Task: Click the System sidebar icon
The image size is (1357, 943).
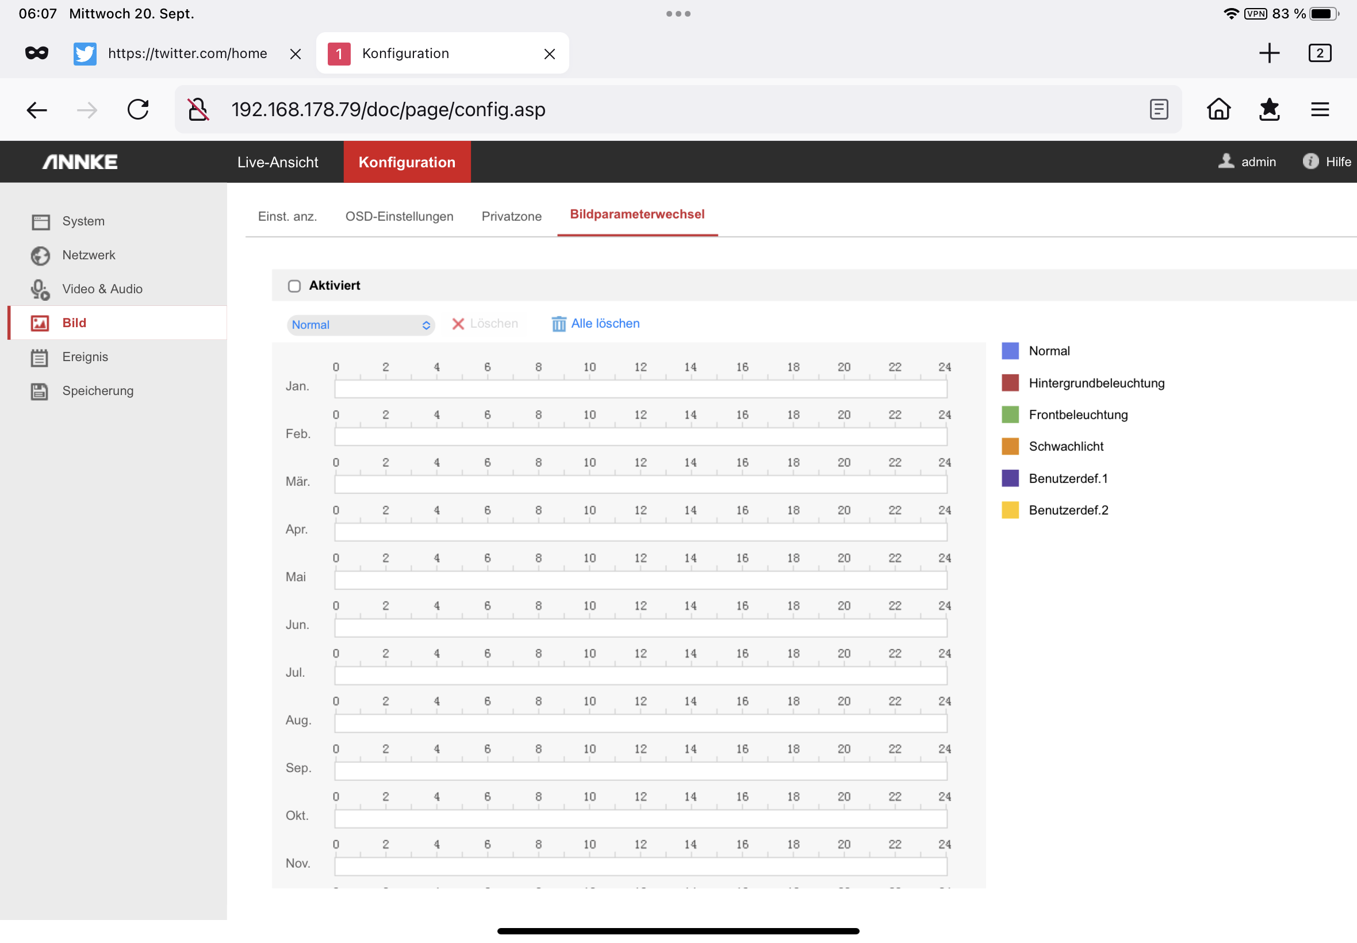Action: coord(40,221)
